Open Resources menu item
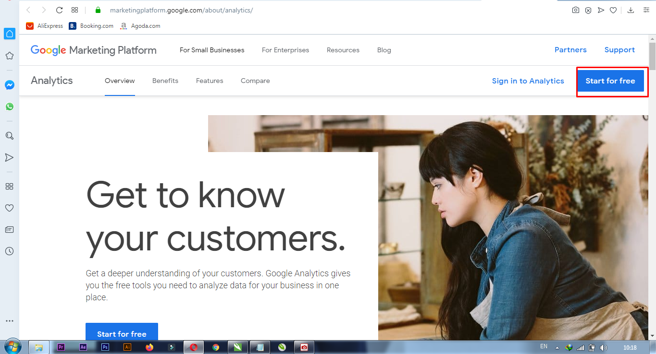 [343, 50]
